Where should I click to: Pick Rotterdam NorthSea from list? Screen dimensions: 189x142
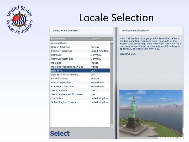coord(80,87)
